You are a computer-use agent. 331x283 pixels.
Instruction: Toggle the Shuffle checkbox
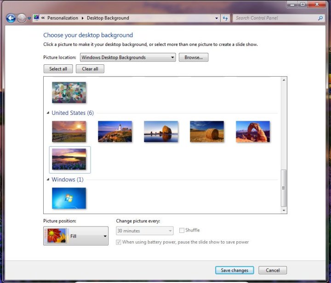(x=182, y=230)
